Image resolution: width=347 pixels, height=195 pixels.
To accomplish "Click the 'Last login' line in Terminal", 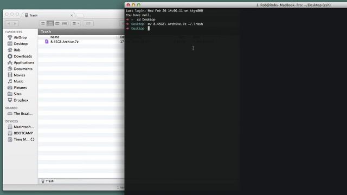I will 164,11.
